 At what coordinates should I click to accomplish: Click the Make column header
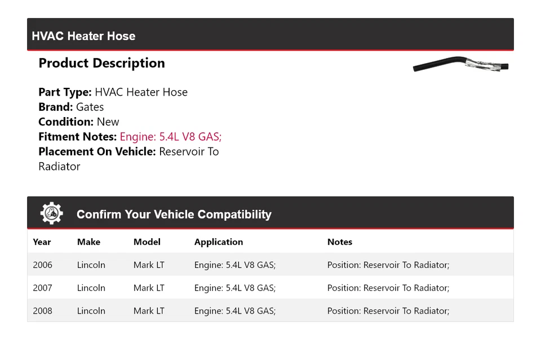tap(88, 242)
